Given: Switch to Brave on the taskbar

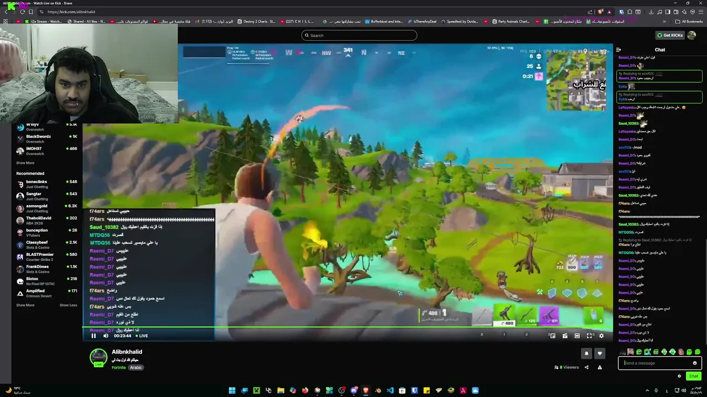Looking at the screenshot, I should click(x=366, y=390).
